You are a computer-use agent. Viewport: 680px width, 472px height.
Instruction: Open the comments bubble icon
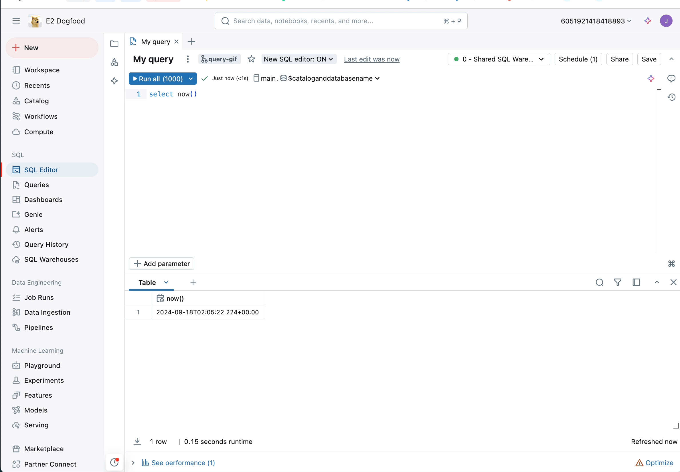point(671,78)
